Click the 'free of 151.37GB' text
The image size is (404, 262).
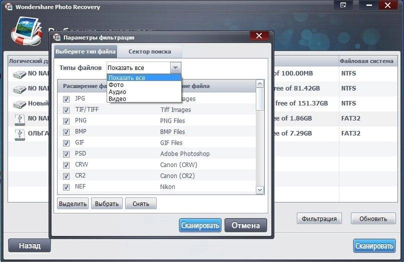tap(301, 103)
